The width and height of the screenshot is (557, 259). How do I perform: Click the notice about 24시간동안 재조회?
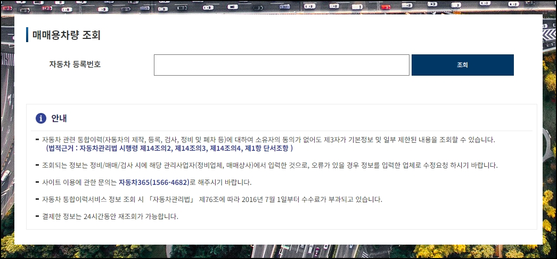click(110, 216)
